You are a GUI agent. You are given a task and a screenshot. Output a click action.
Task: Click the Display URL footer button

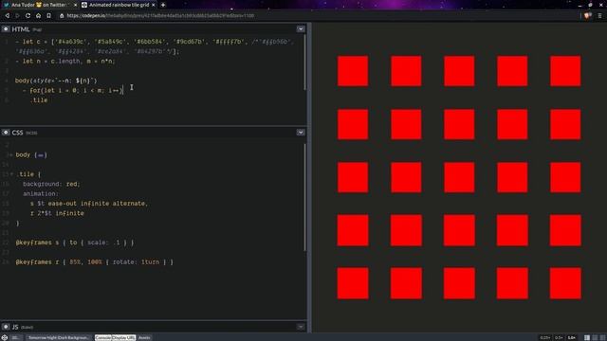tap(123, 337)
